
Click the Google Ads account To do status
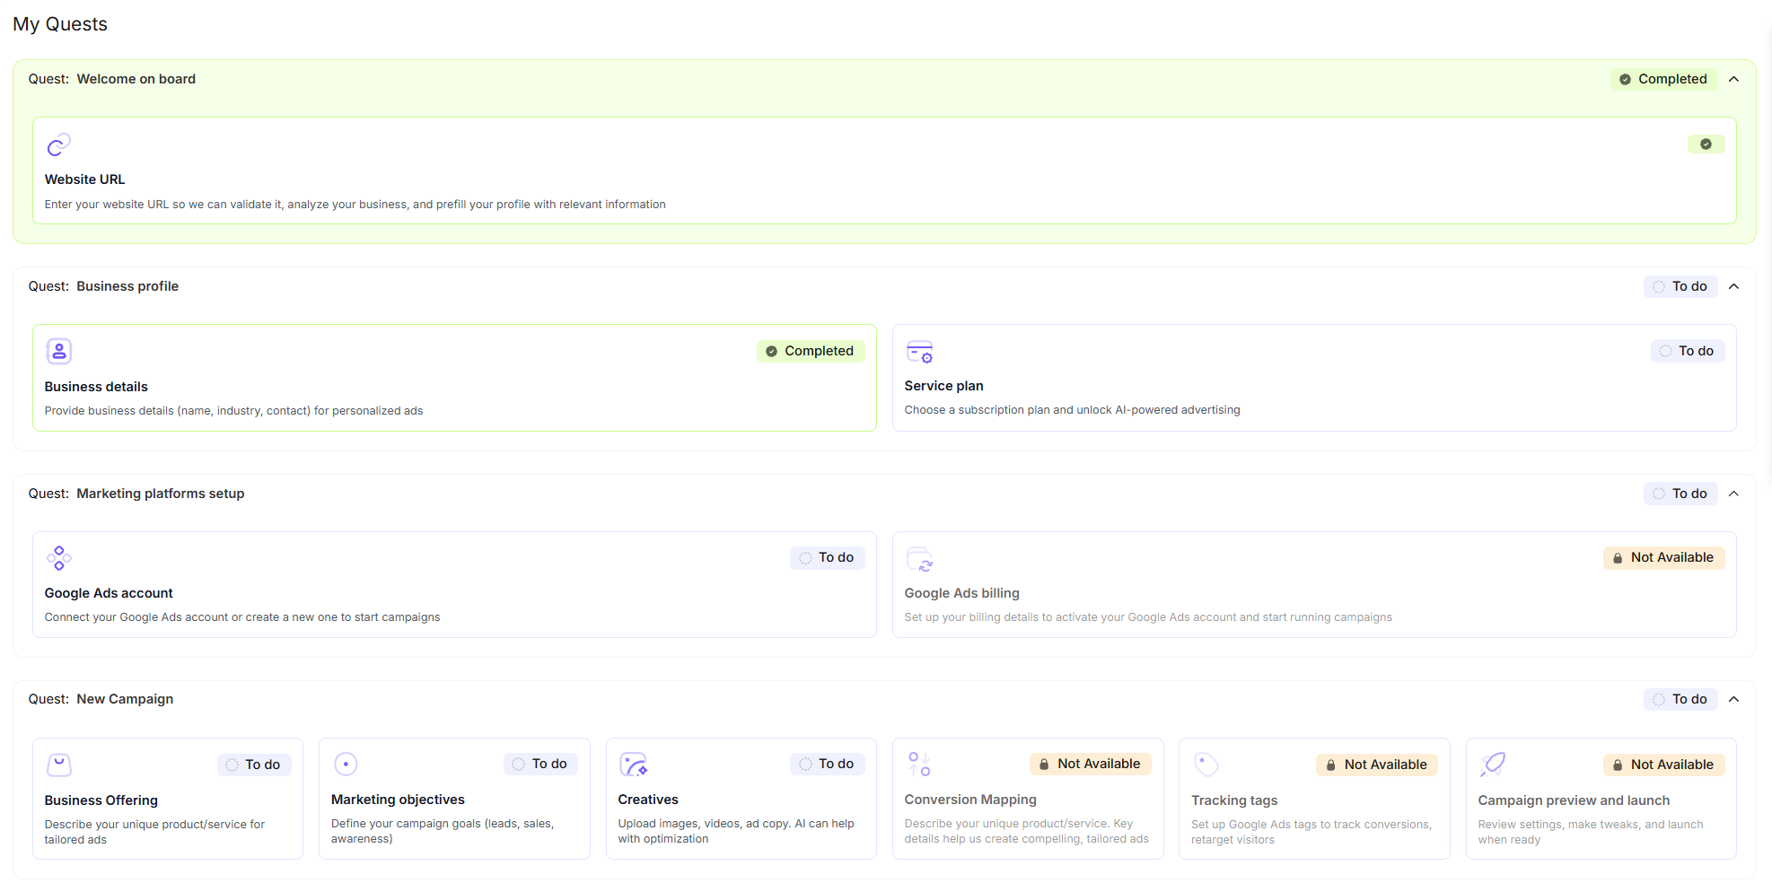coord(827,557)
